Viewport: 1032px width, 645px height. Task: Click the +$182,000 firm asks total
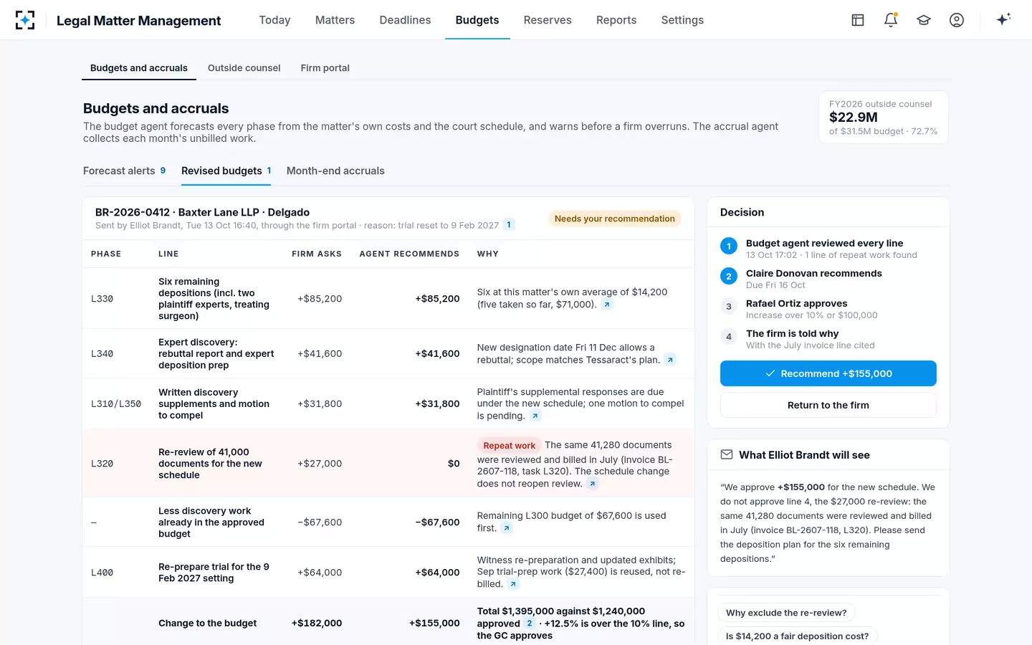pyautogui.click(x=317, y=623)
